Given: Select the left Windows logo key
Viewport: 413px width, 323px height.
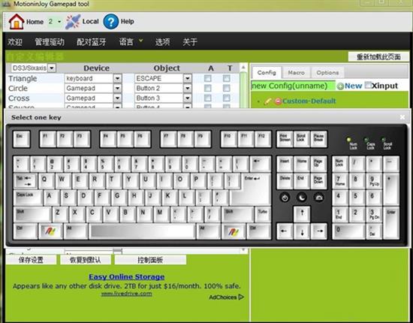Looking at the screenshot, I should point(50,231).
